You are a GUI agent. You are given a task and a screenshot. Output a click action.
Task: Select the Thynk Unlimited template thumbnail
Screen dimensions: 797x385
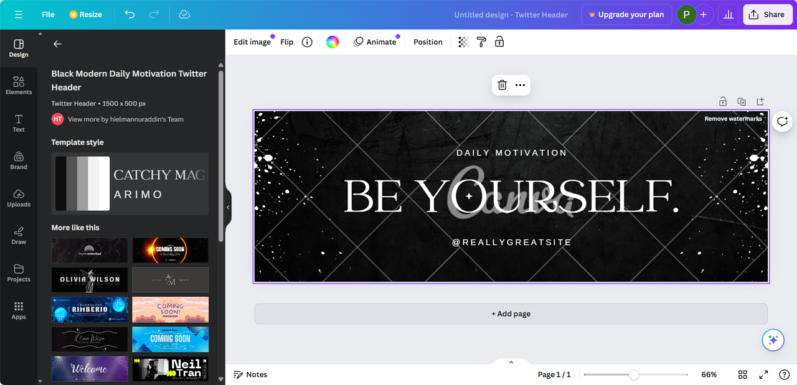(x=90, y=250)
